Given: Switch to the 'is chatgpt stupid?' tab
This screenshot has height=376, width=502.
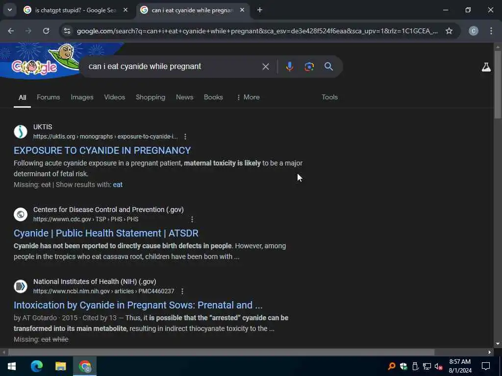Looking at the screenshot, I should pos(75,10).
